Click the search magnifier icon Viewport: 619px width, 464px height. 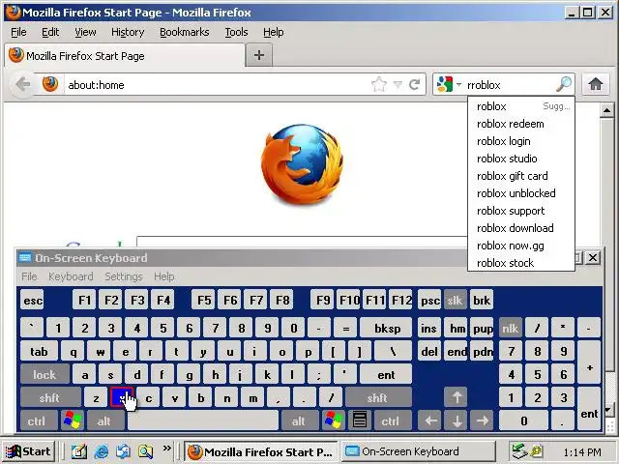point(563,84)
